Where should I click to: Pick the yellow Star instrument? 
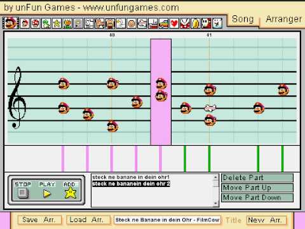tap(57, 24)
